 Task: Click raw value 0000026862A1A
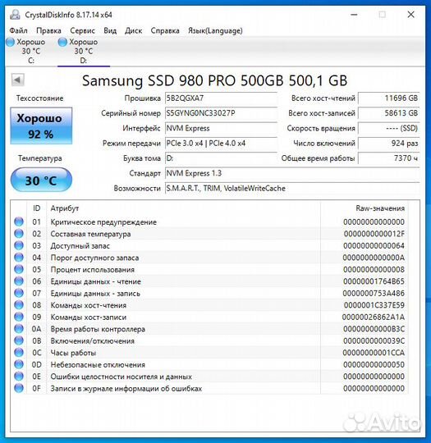pyautogui.click(x=374, y=317)
